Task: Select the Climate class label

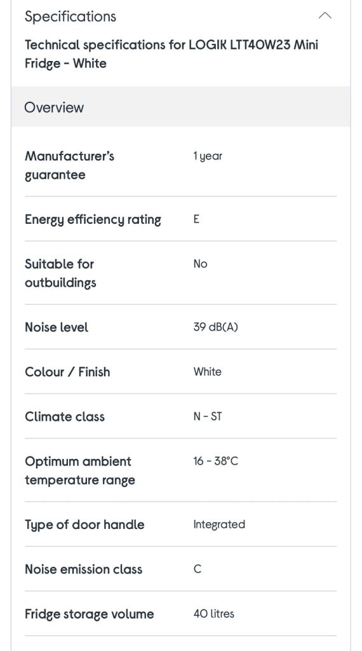Action: 65,416
